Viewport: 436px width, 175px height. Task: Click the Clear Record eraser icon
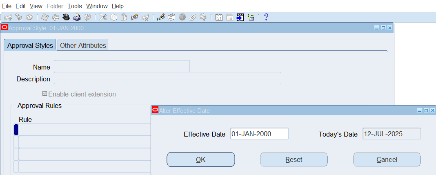(x=135, y=17)
